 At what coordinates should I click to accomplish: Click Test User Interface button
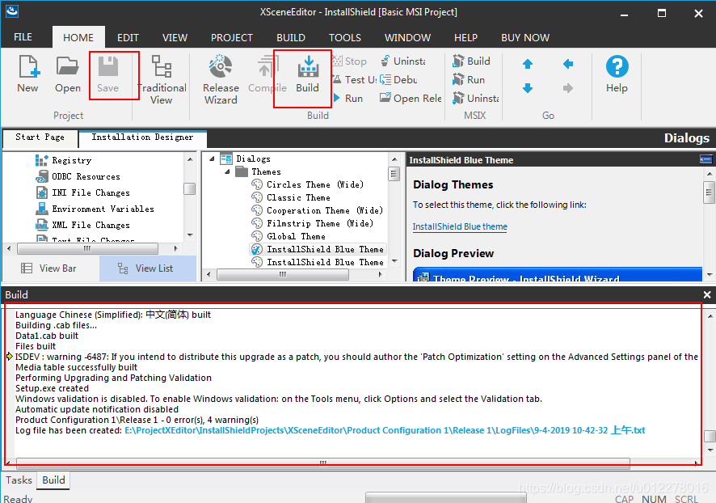tap(355, 79)
